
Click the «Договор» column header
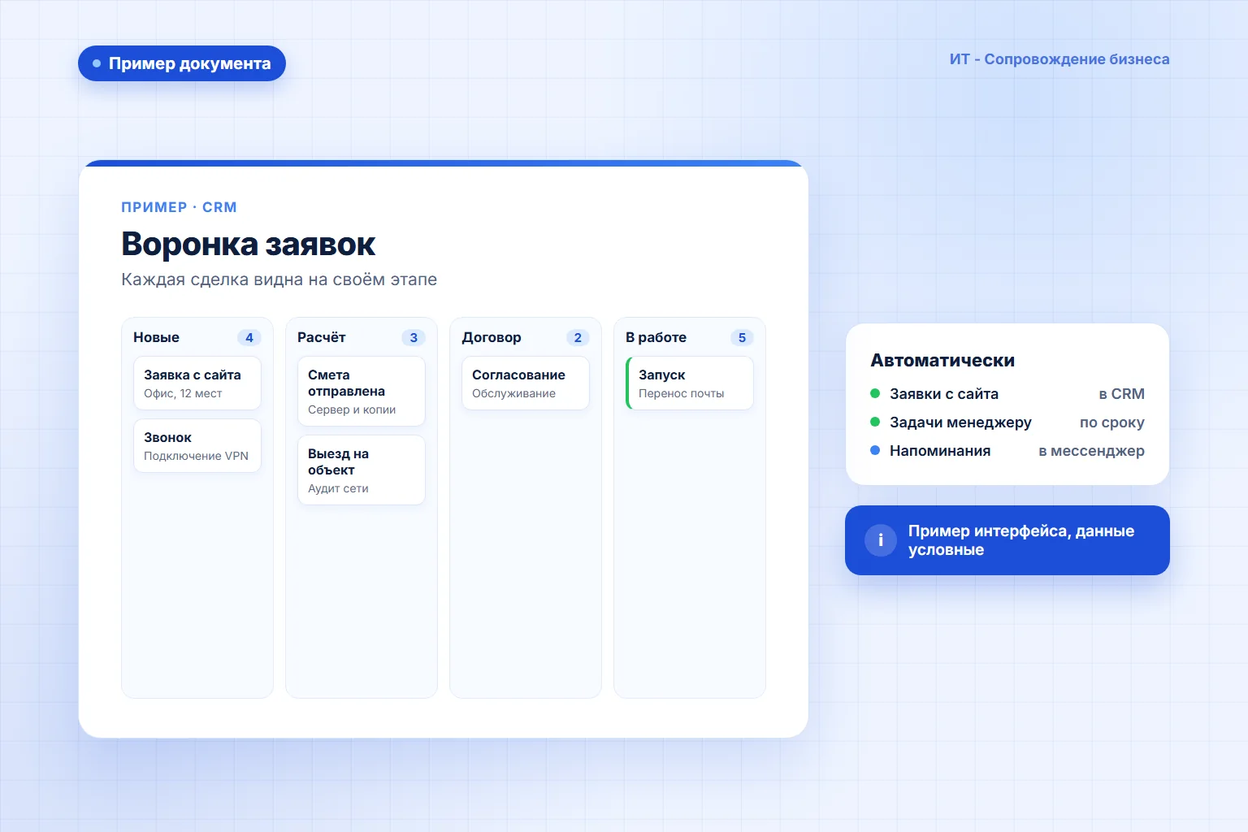click(x=492, y=337)
